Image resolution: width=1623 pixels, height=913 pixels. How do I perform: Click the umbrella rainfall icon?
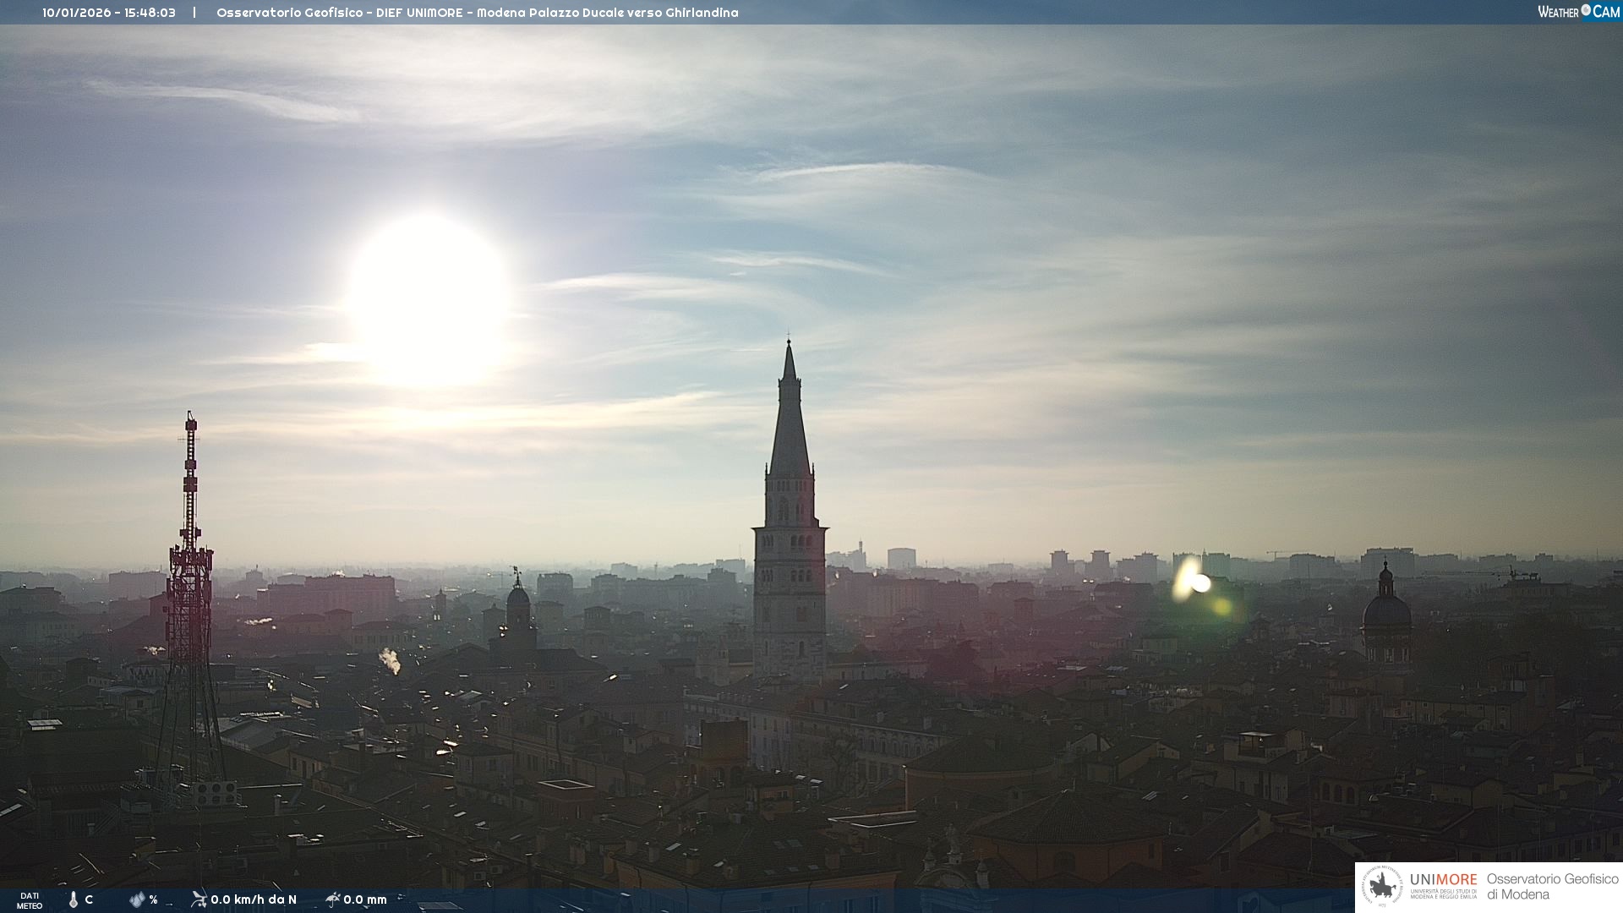(x=333, y=899)
